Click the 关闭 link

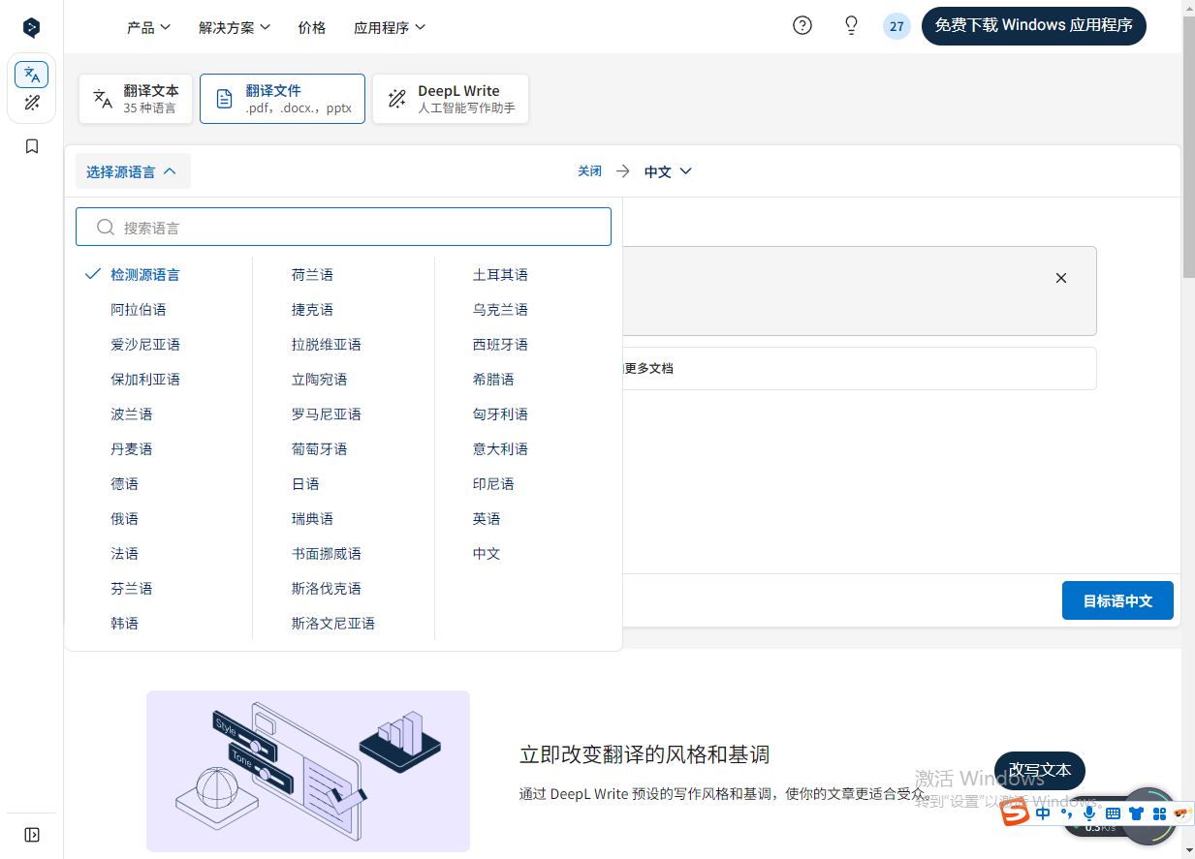point(589,170)
